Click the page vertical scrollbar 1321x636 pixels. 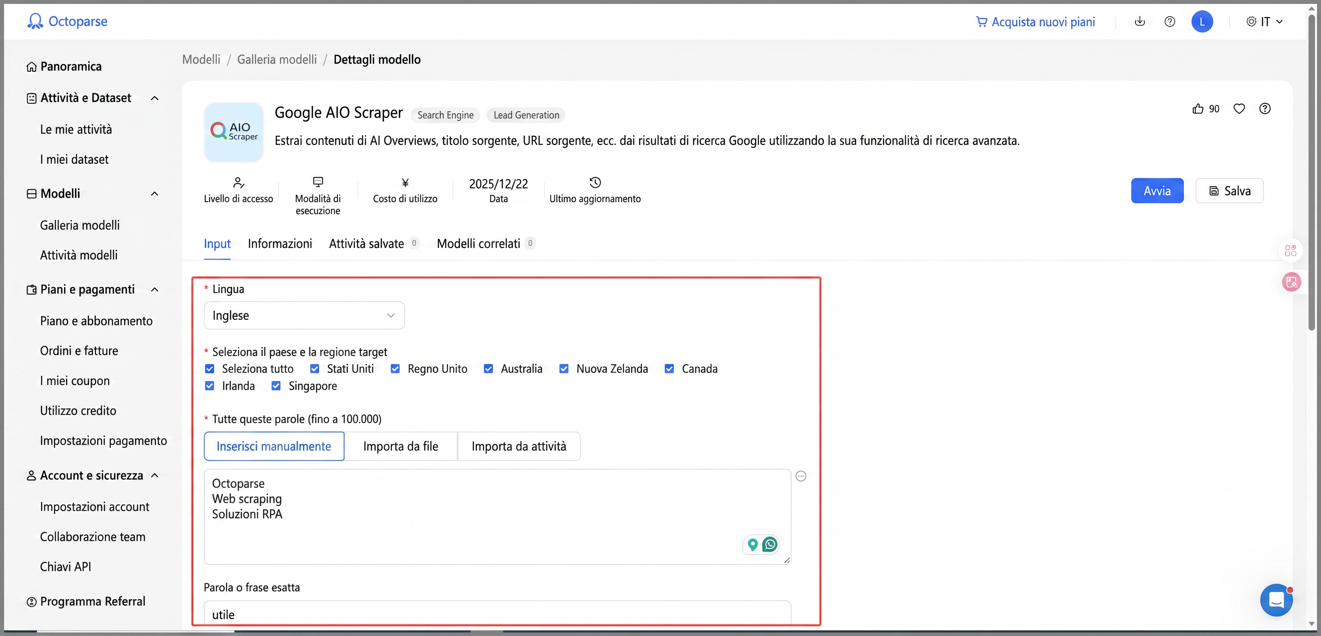tap(1311, 172)
